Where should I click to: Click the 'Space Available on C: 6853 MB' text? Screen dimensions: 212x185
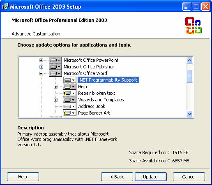(159, 161)
